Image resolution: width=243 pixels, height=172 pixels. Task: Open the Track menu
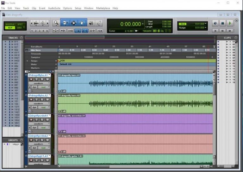26,8
